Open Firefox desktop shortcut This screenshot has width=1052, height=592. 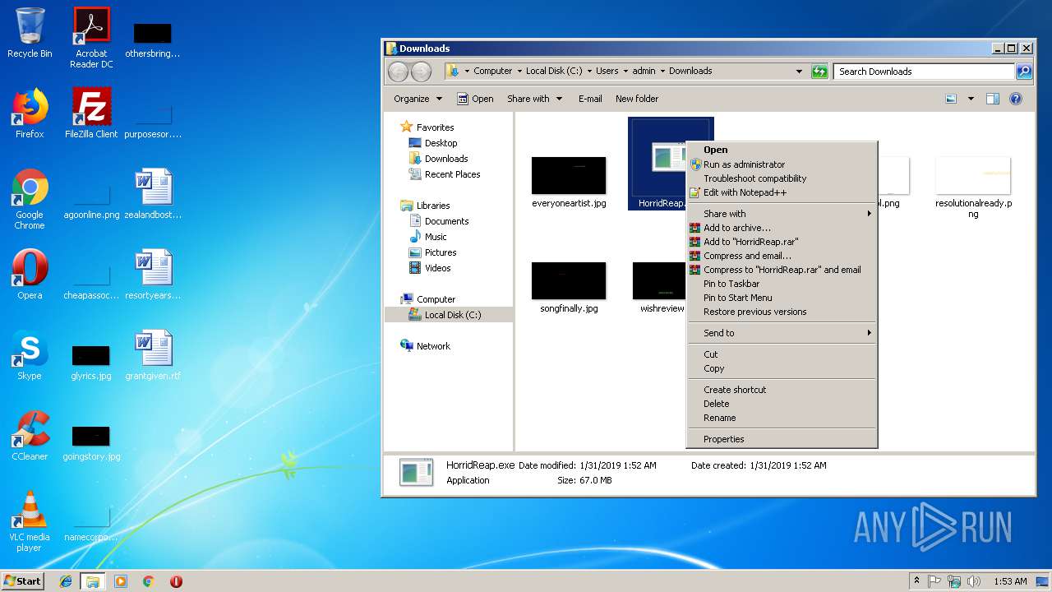pyautogui.click(x=30, y=113)
